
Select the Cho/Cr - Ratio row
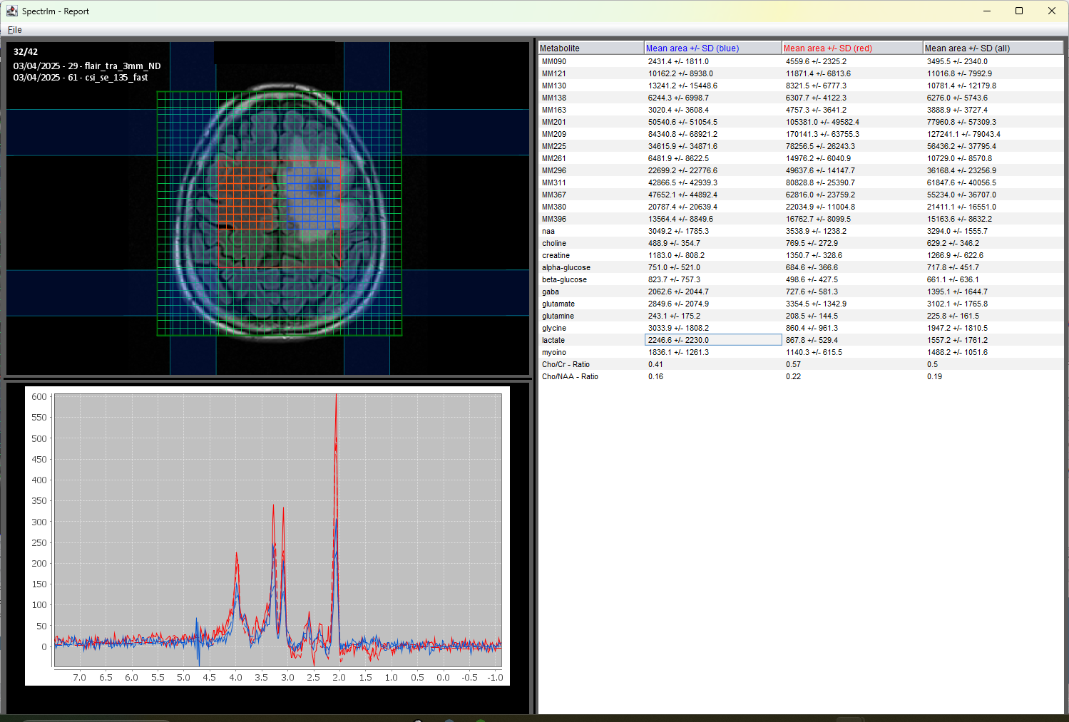coord(801,364)
